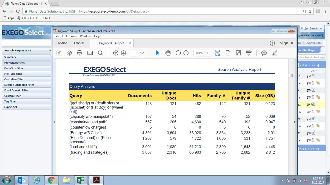Activate the arrow selection tool

[158, 53]
